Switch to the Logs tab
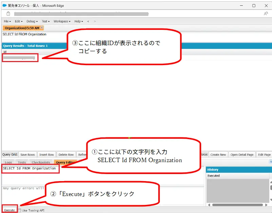The width and height of the screenshot is (272, 213). click(x=8, y=162)
